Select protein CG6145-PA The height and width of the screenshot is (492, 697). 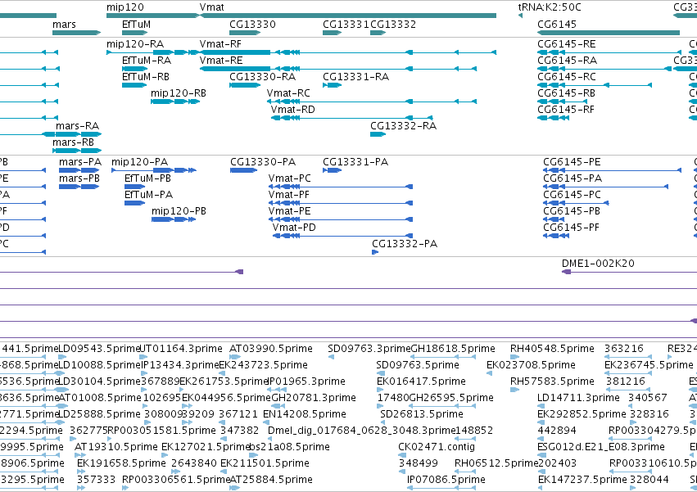[x=573, y=178]
